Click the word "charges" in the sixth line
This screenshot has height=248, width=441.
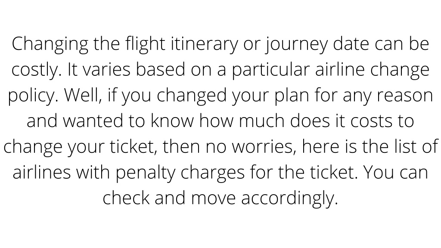(213, 173)
